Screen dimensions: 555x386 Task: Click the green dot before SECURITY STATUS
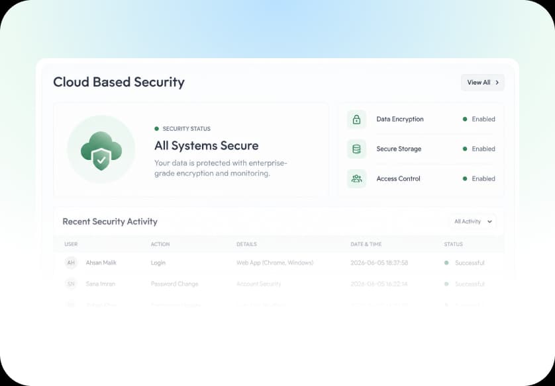point(156,128)
